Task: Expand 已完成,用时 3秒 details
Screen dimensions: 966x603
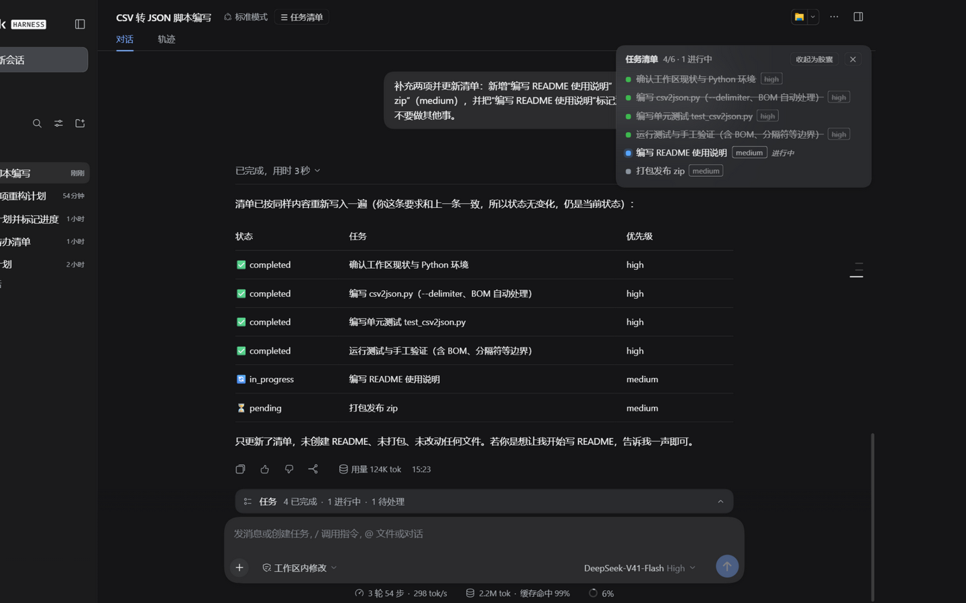Action: click(x=278, y=171)
